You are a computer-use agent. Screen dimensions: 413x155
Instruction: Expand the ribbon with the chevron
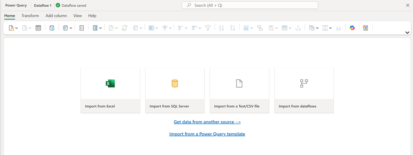(x=407, y=33)
